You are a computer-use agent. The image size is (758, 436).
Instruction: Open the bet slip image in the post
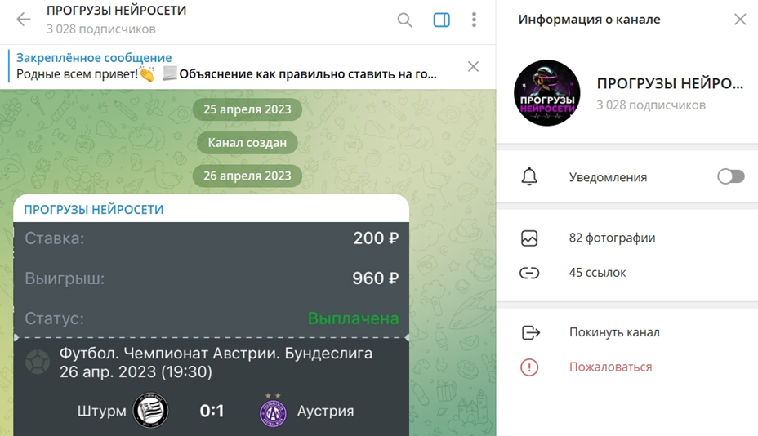pyautogui.click(x=212, y=329)
